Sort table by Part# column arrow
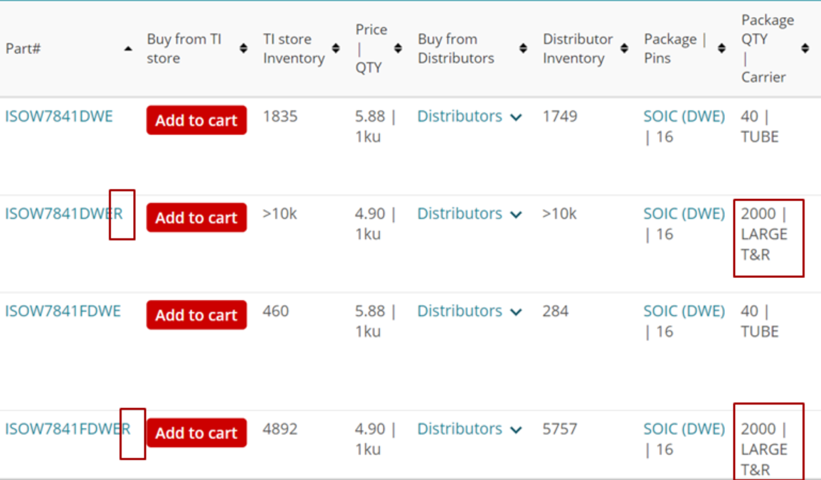Viewport: 821px width, 480px height. (x=128, y=49)
